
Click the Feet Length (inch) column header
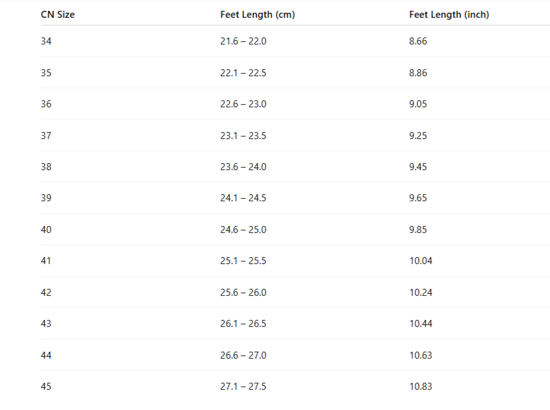point(449,15)
